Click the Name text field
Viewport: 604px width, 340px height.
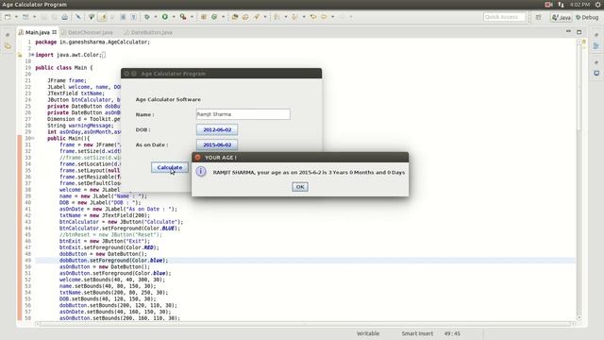[243, 114]
